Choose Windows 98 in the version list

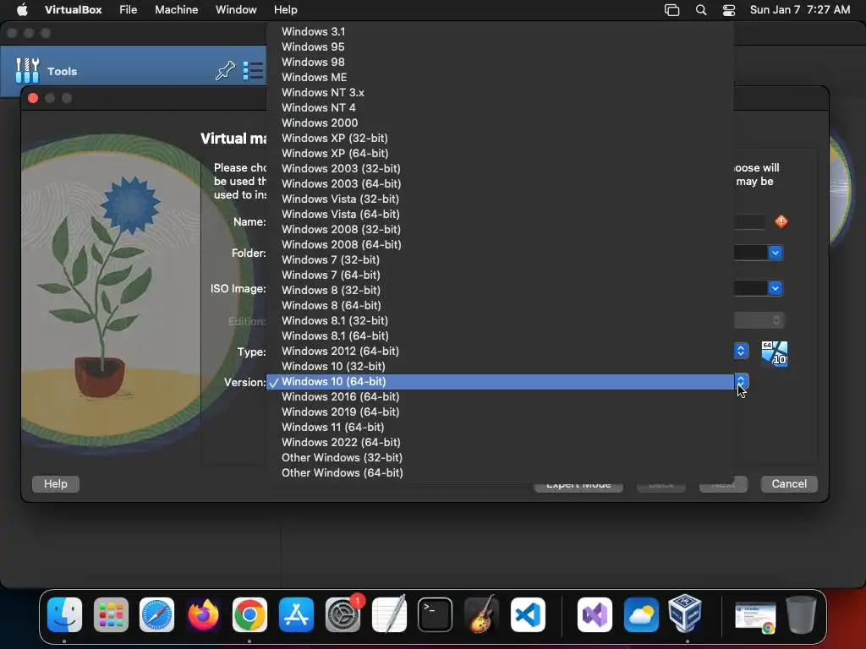point(501,62)
